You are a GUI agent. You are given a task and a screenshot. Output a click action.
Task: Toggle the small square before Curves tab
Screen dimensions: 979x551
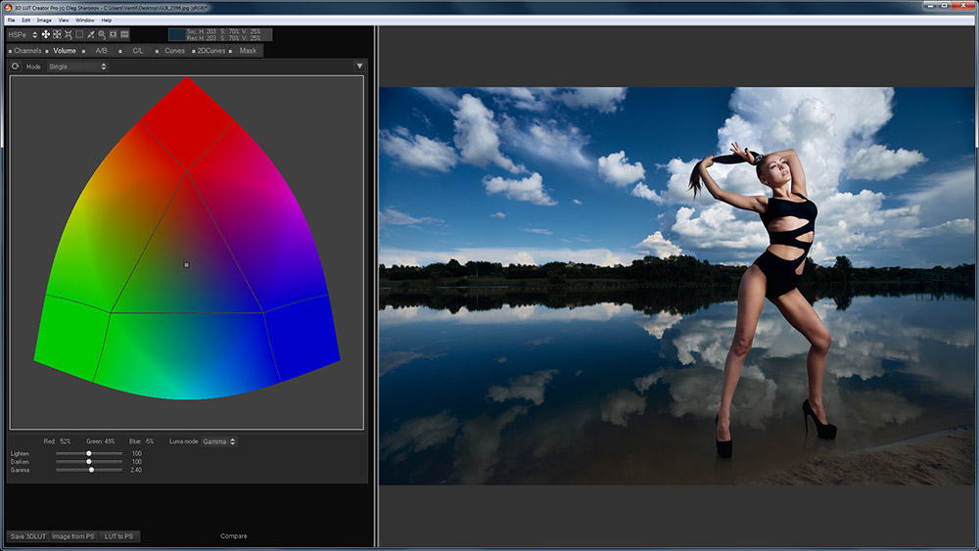coord(159,51)
